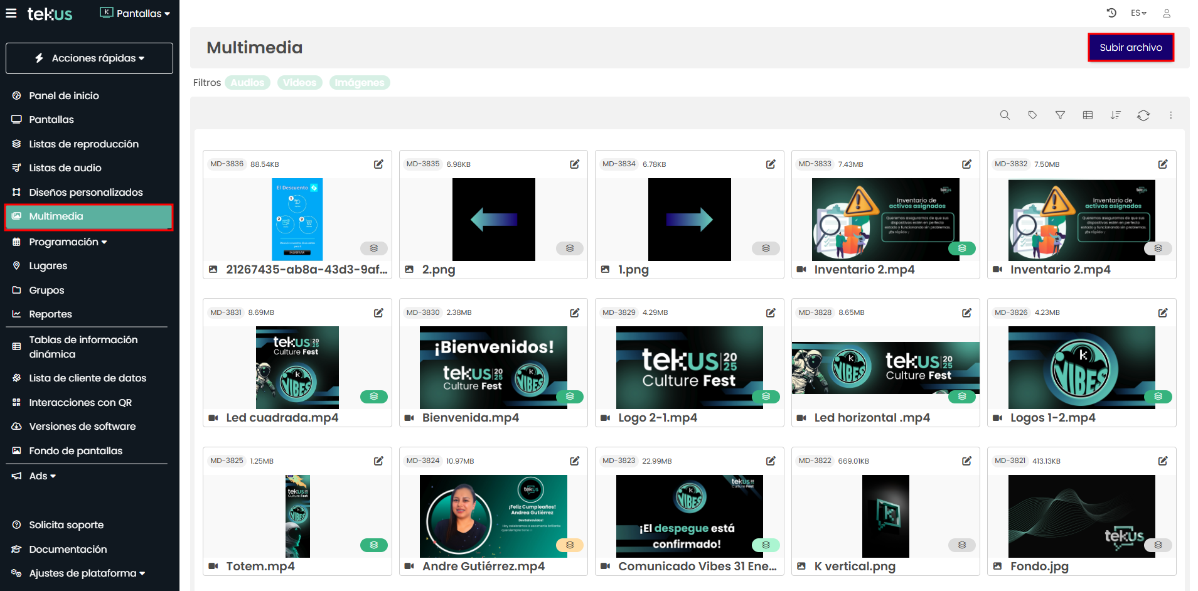Click the sort order icon
Viewport: 1198px width, 591px height.
(x=1115, y=115)
